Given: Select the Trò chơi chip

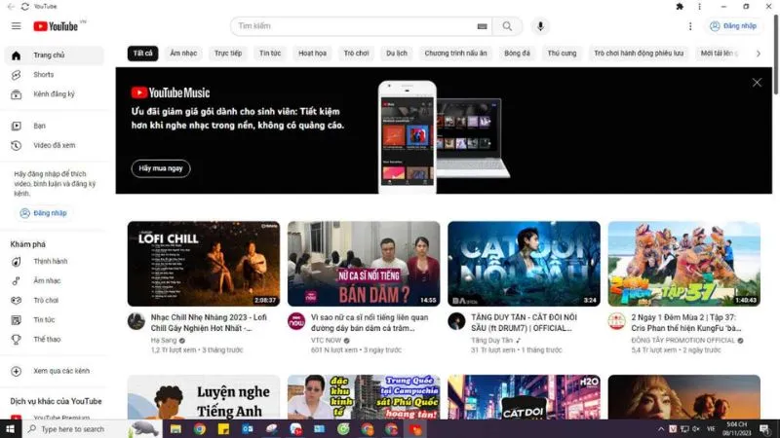Looking at the screenshot, I should (x=356, y=54).
